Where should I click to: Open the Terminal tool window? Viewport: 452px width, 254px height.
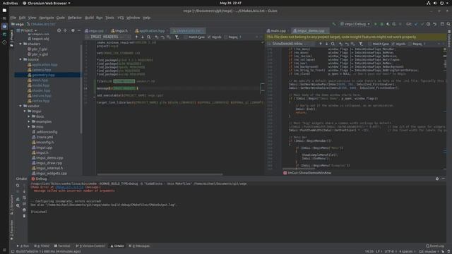click(62, 246)
